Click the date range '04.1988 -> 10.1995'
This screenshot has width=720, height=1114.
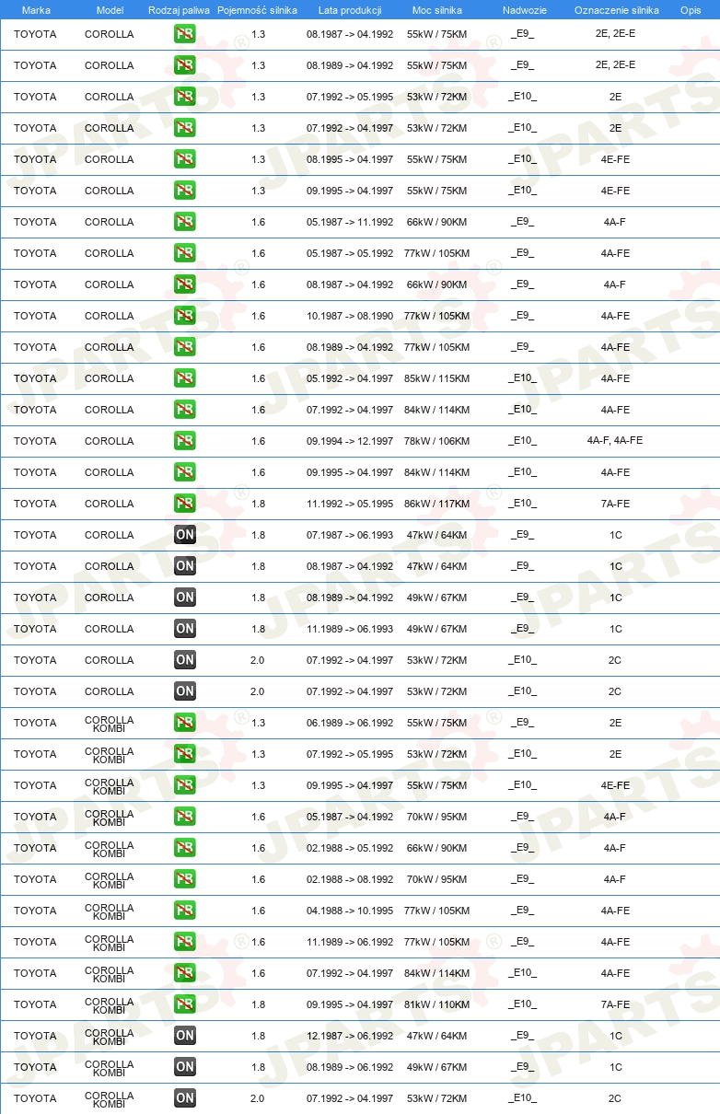[x=350, y=911]
